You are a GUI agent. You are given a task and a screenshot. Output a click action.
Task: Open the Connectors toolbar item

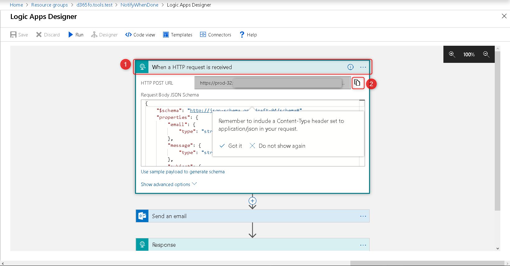coord(216,35)
